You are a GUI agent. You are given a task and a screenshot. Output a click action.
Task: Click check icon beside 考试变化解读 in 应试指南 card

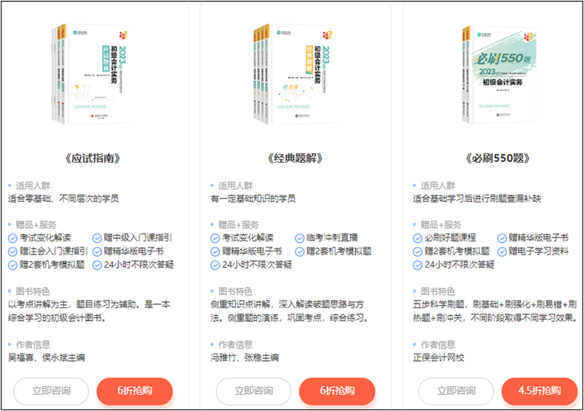coord(12,238)
